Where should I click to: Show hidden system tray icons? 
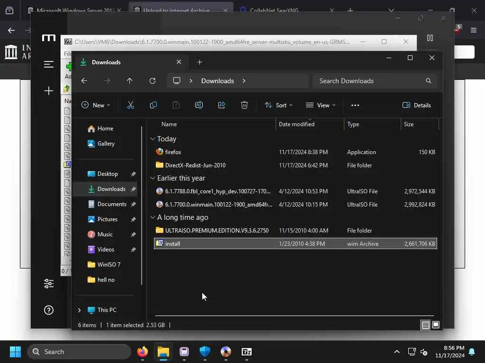(x=397, y=352)
